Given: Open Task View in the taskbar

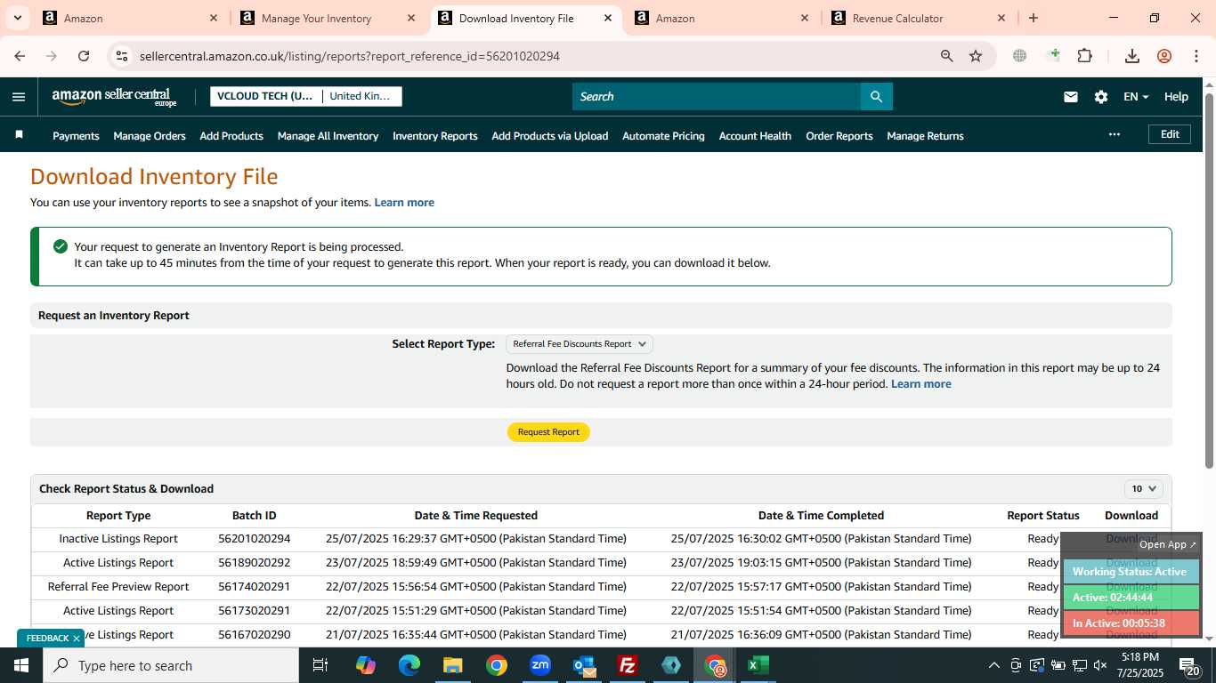Looking at the screenshot, I should coord(320,665).
